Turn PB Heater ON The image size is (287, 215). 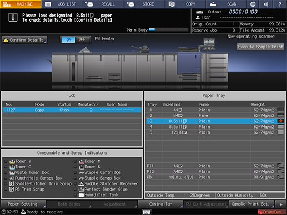coord(68,39)
